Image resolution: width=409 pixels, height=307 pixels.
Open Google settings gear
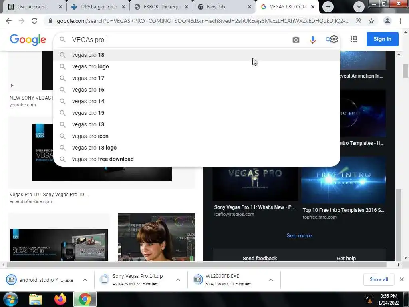click(334, 39)
